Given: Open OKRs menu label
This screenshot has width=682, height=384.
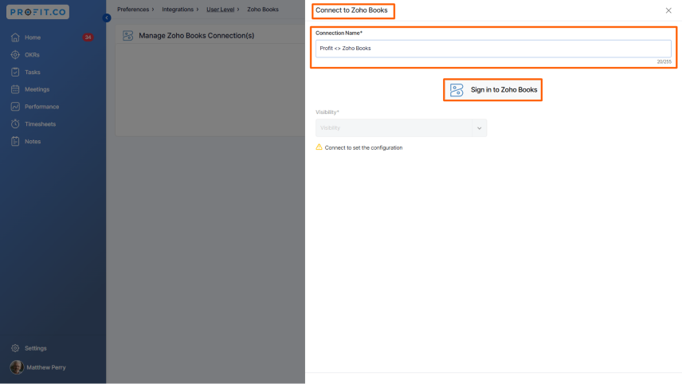Looking at the screenshot, I should pos(32,55).
